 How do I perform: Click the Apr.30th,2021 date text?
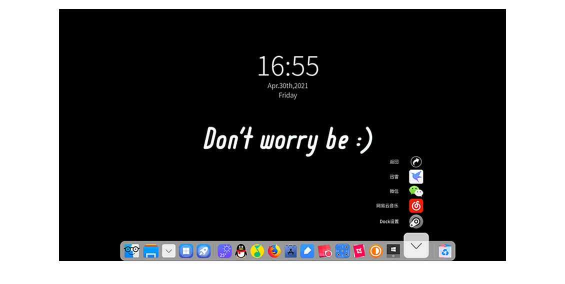point(287,86)
